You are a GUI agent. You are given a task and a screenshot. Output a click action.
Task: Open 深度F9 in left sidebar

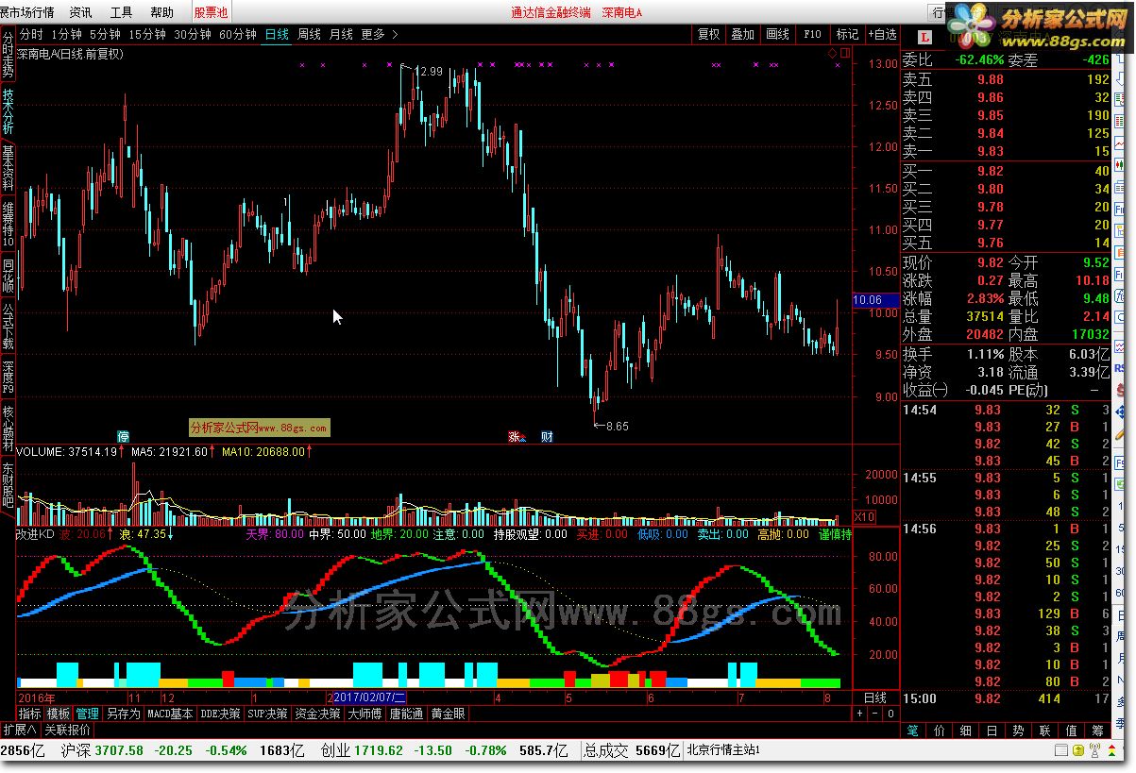click(8, 378)
